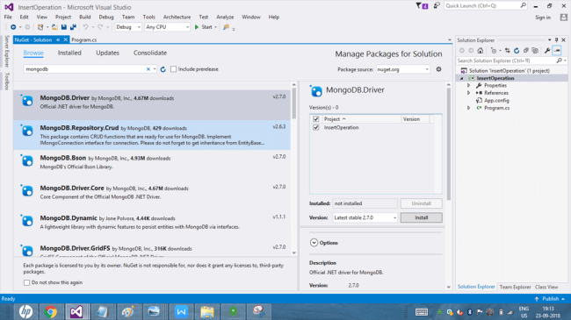571x320 pixels.
Task: Clear the mongodb search text
Action: coord(148,69)
